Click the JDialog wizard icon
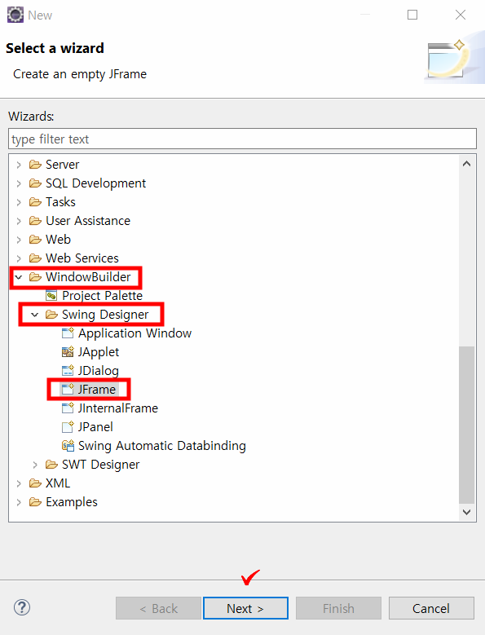 click(x=68, y=370)
